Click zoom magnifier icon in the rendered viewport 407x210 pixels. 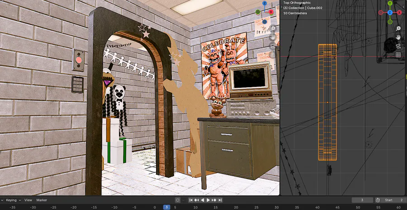[273, 28]
